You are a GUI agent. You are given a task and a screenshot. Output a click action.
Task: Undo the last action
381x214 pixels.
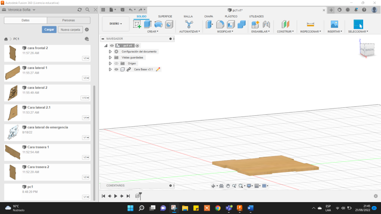point(131,10)
